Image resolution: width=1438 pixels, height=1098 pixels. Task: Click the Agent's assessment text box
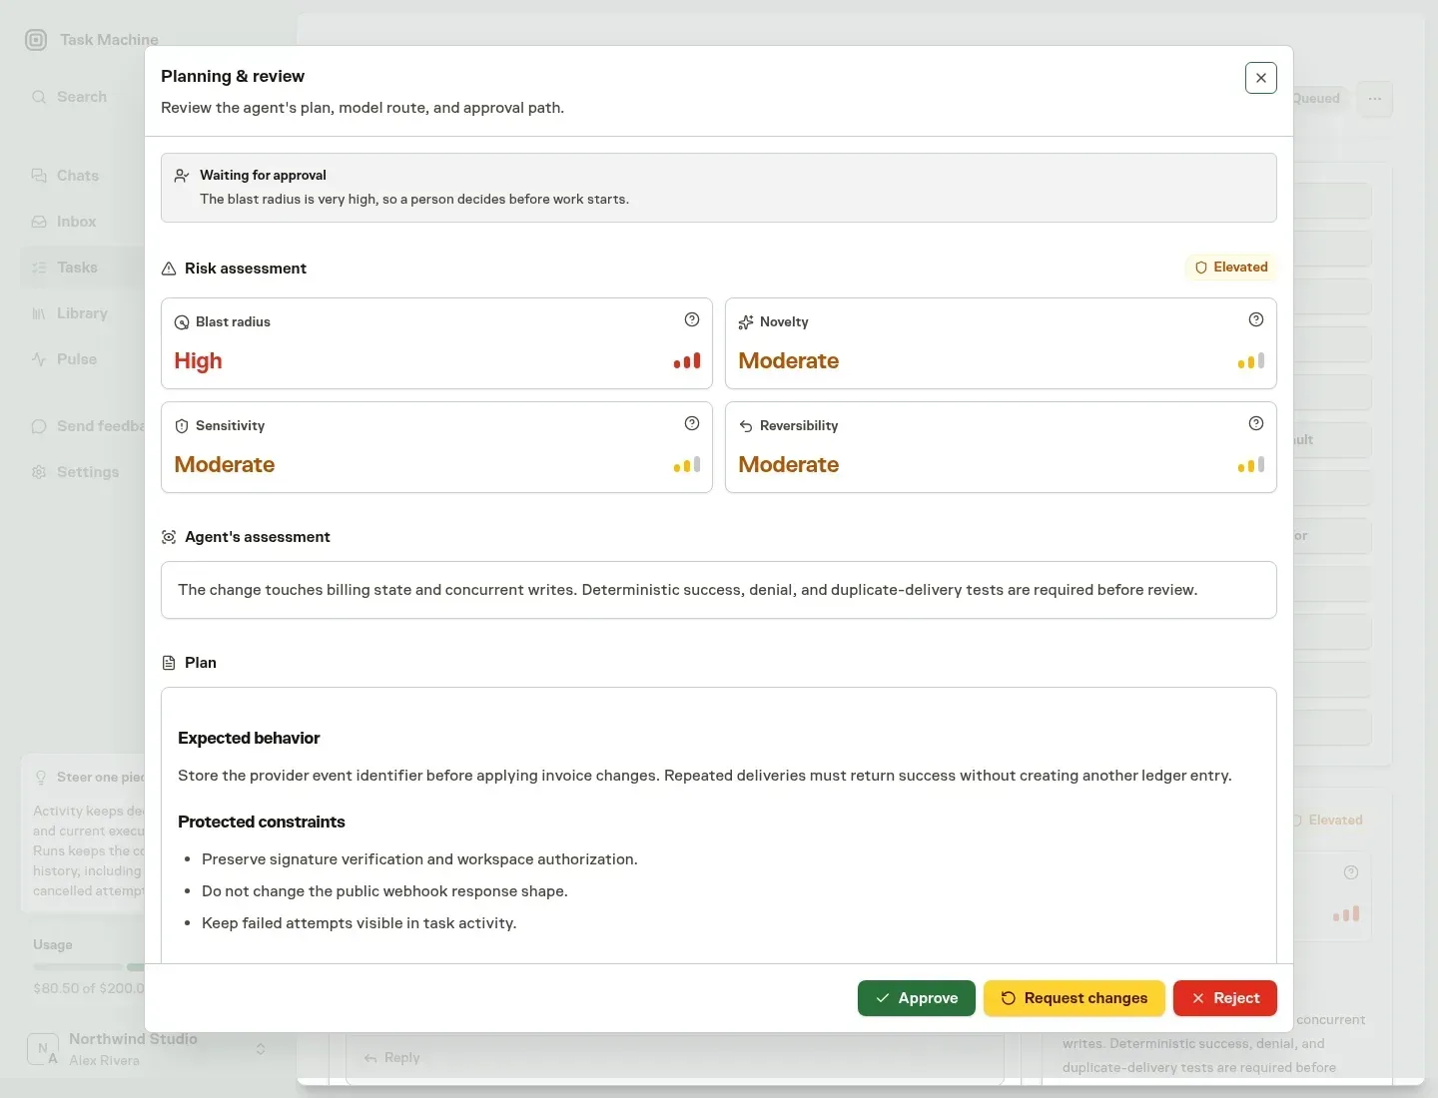click(x=719, y=590)
